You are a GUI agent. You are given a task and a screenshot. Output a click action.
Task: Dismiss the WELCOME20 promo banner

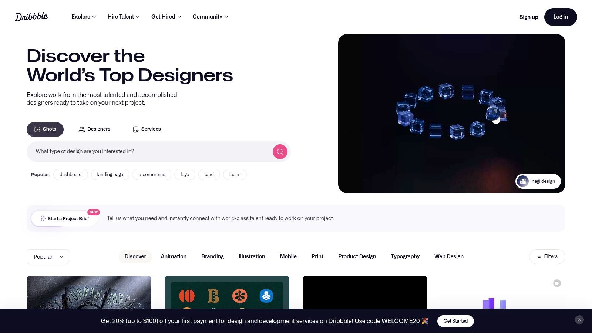pos(579,320)
